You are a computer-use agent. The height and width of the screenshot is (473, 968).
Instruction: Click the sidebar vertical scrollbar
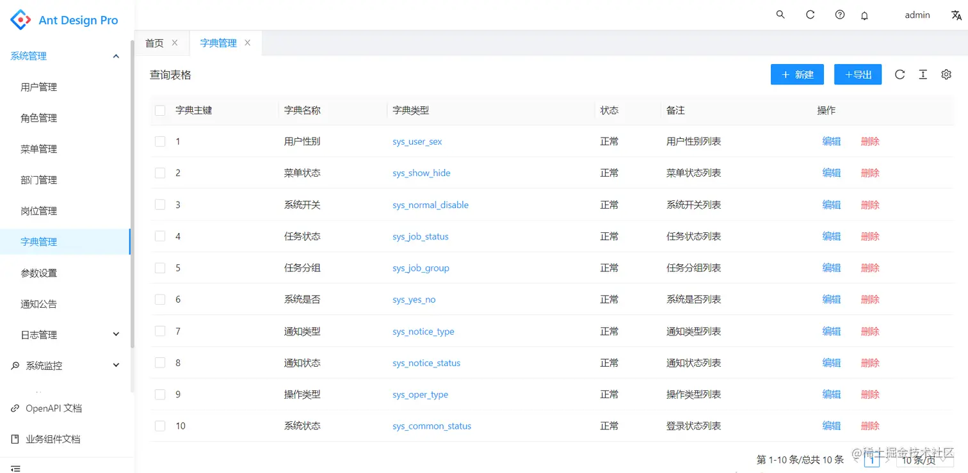133,195
